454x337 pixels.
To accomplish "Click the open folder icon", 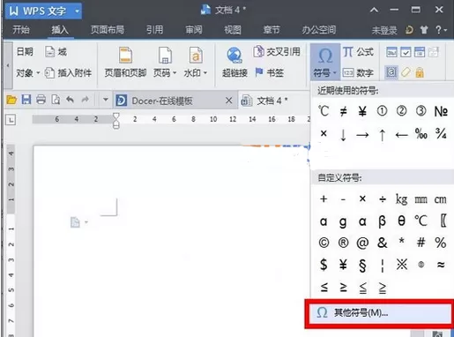I will point(11,100).
